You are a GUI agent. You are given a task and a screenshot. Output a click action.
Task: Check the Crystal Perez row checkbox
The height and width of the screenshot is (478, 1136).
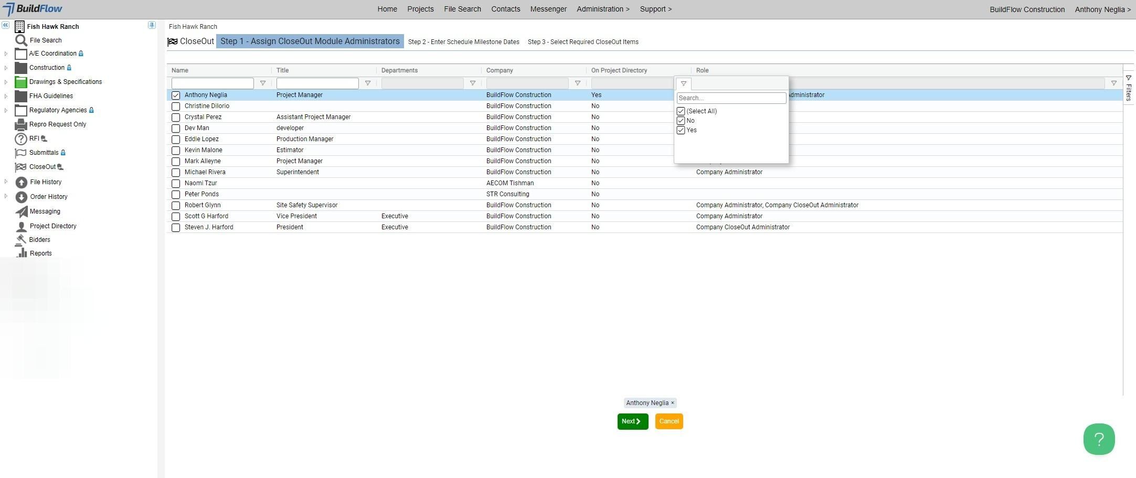pos(176,118)
